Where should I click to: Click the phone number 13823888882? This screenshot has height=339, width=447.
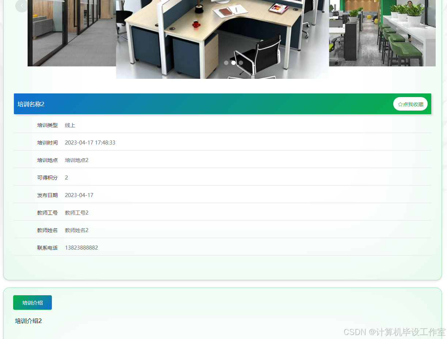pyautogui.click(x=81, y=247)
